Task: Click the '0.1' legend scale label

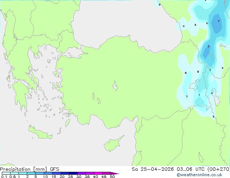Action: point(4,177)
